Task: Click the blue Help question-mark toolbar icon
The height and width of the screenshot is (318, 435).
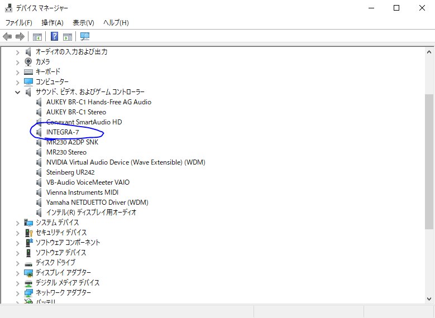Action: point(55,36)
